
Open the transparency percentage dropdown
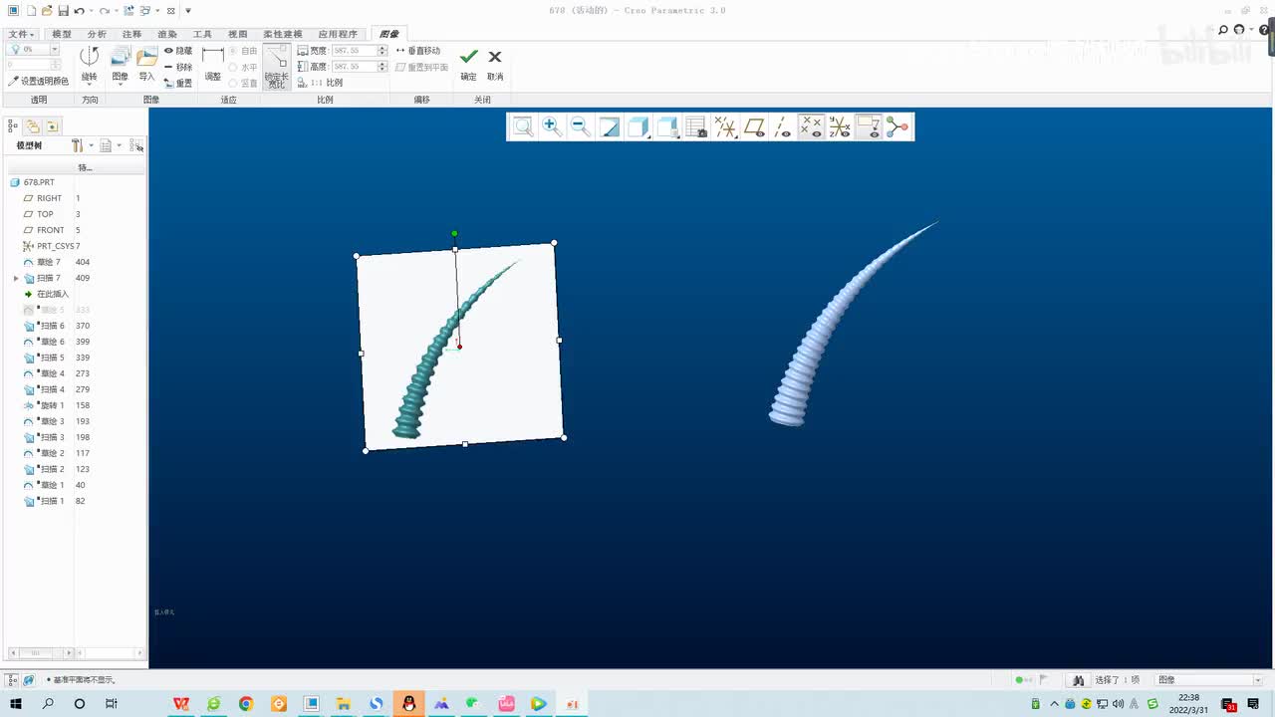tap(54, 49)
